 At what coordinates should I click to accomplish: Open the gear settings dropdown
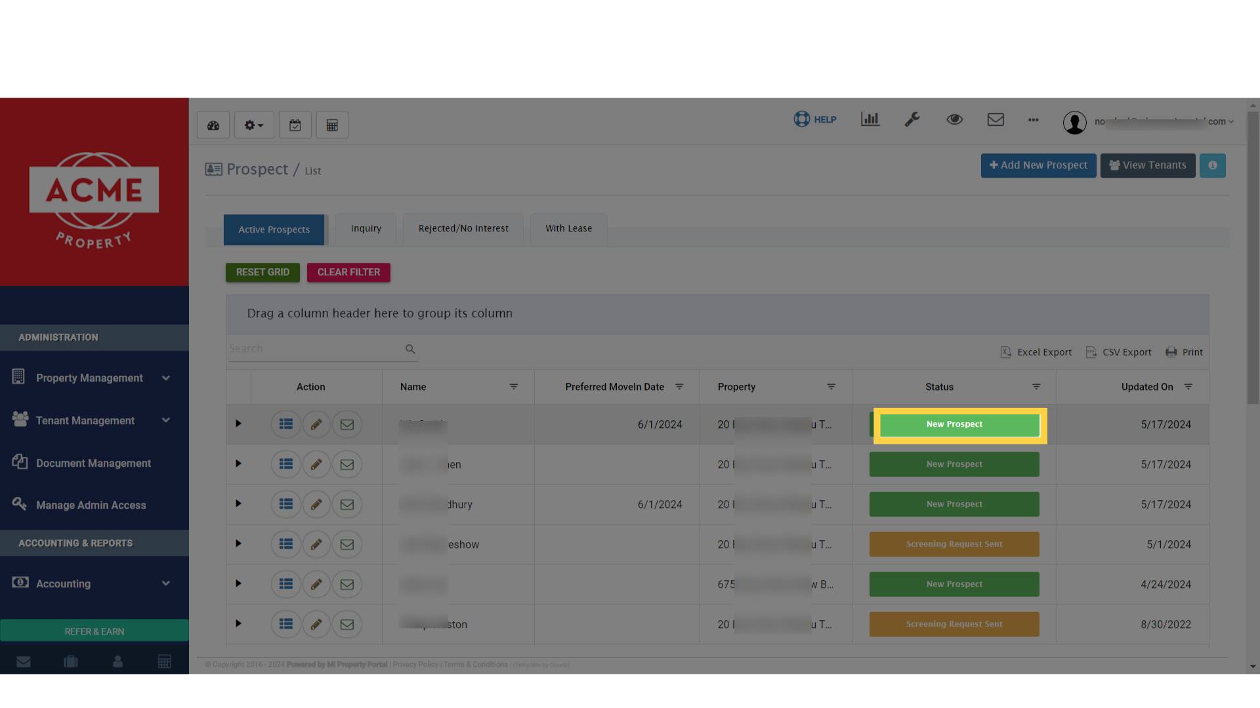click(x=253, y=125)
